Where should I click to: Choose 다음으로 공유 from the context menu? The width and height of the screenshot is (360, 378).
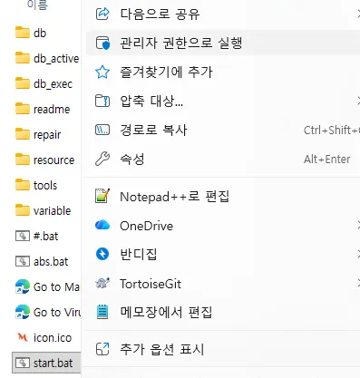[223, 14]
